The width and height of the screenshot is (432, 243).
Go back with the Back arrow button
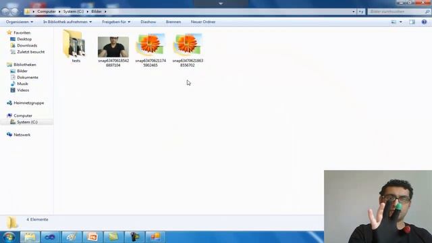click(x=5, y=11)
